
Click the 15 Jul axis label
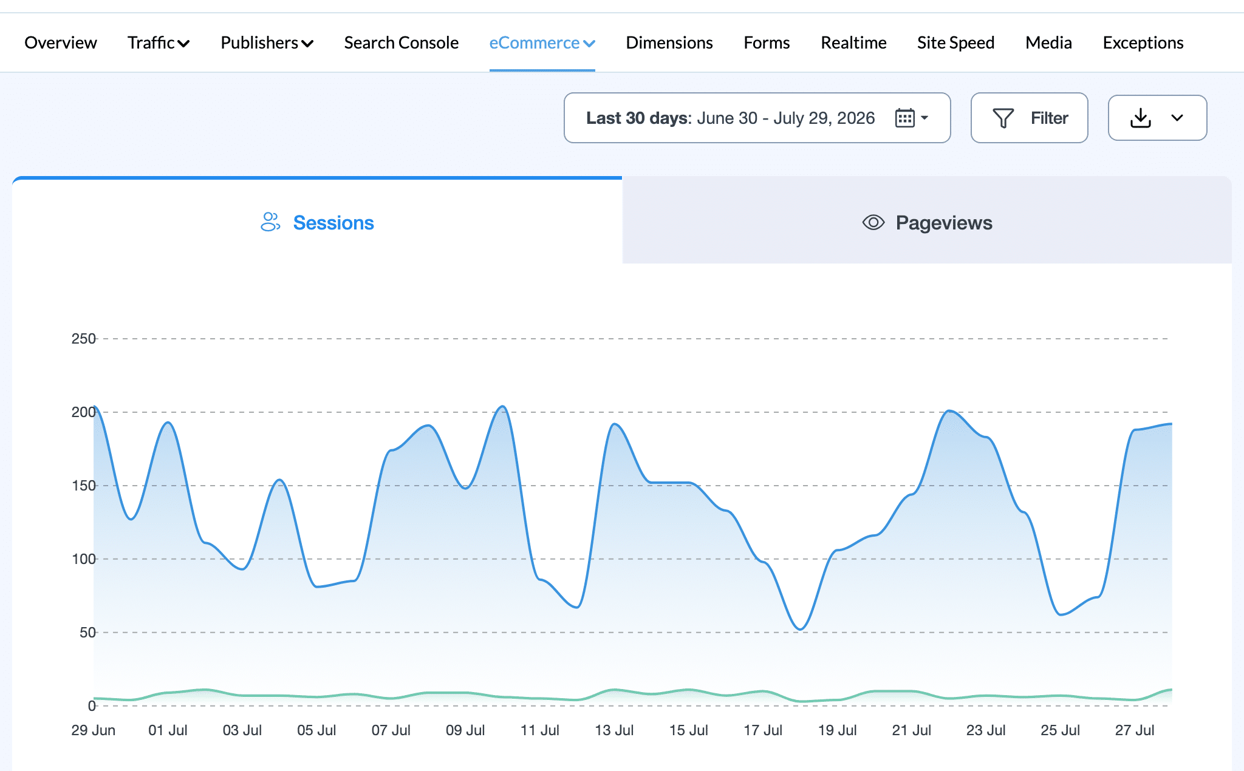[688, 730]
